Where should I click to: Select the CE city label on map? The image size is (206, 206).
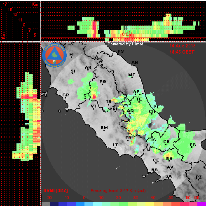pos(156,160)
